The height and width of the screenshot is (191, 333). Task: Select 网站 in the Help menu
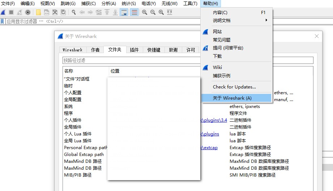pyautogui.click(x=236, y=32)
